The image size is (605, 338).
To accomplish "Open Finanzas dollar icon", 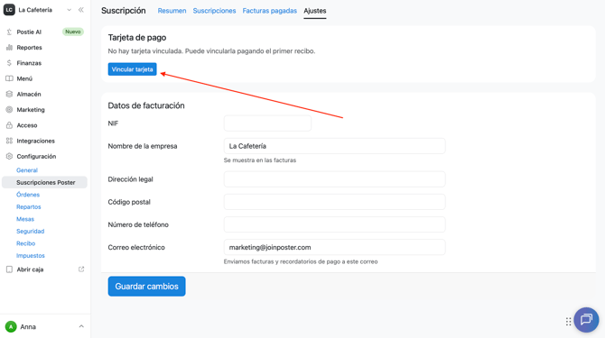I will (x=9, y=63).
